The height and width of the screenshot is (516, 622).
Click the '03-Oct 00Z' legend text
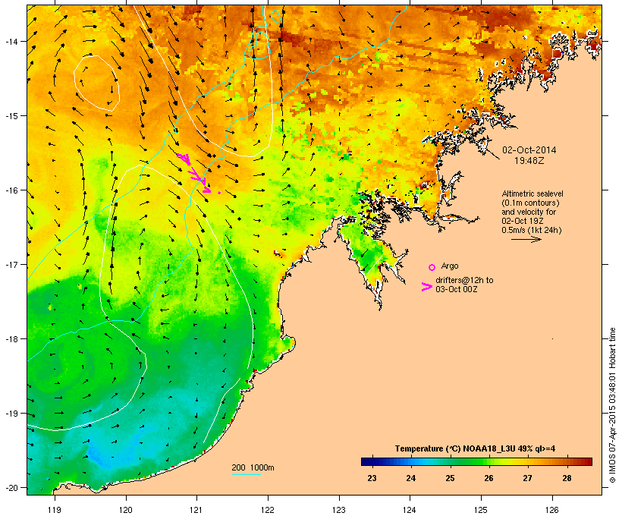click(456, 289)
